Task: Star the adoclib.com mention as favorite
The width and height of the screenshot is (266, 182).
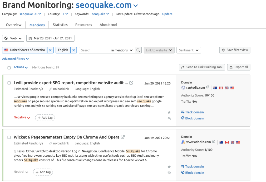Action: point(169,167)
